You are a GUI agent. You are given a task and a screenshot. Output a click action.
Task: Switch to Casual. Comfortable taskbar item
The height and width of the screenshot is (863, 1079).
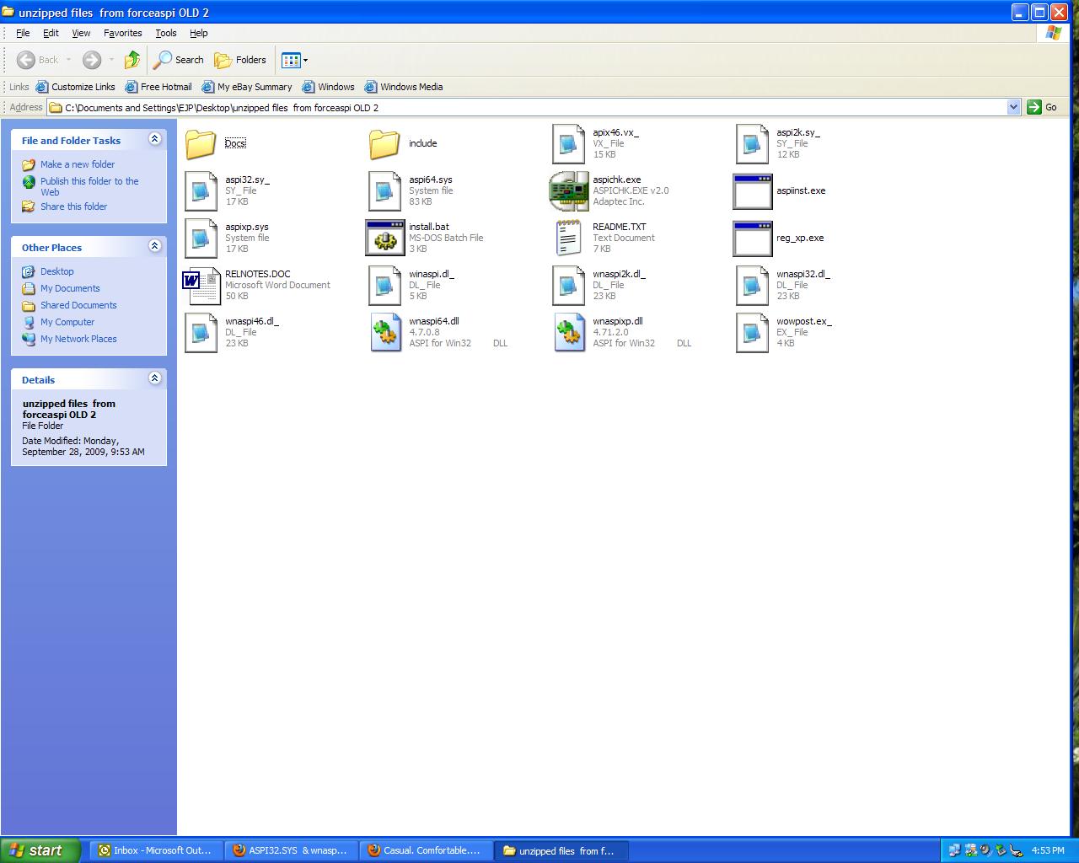tap(426, 850)
